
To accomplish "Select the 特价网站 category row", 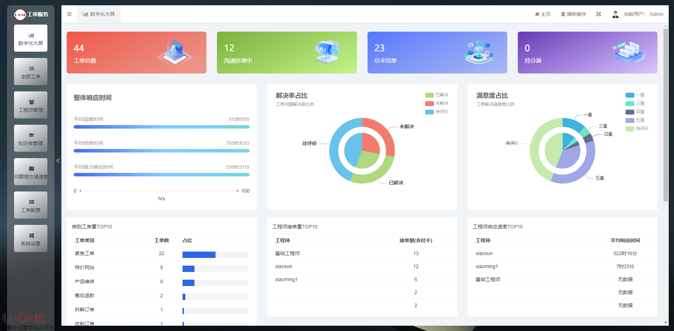I will coord(161,268).
